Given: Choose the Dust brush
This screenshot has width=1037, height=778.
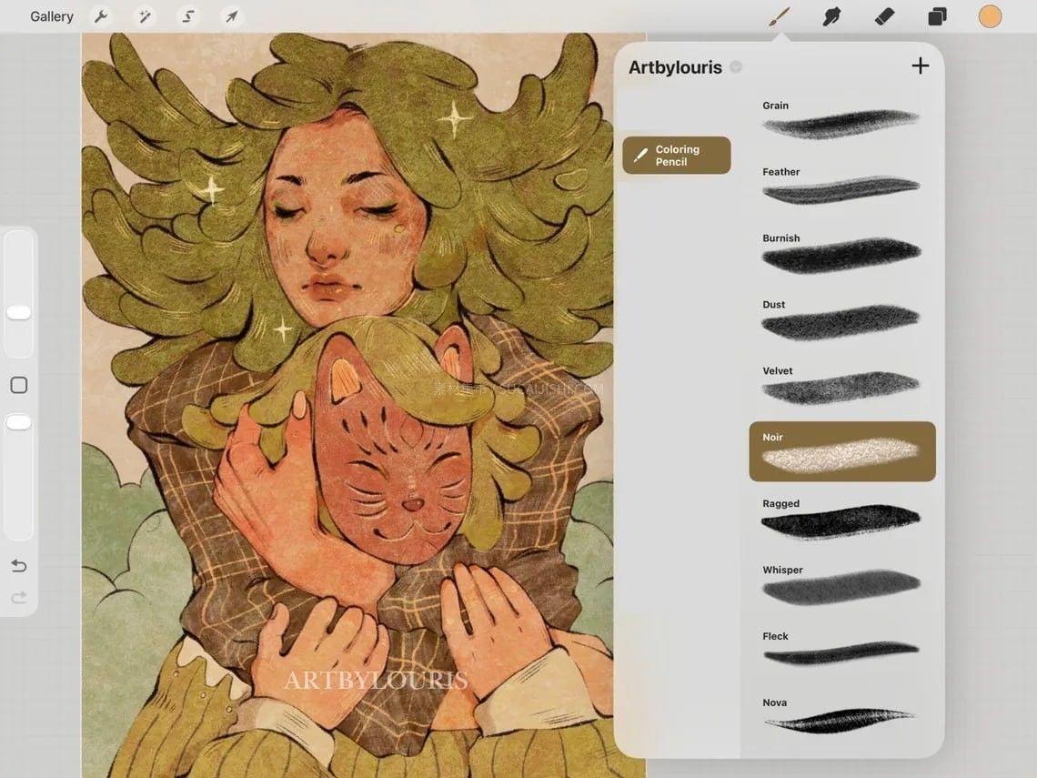Looking at the screenshot, I should tap(842, 318).
